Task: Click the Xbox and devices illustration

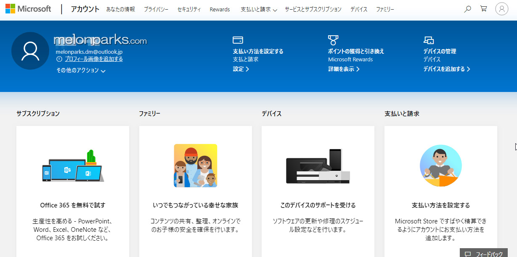Action: tap(318, 166)
